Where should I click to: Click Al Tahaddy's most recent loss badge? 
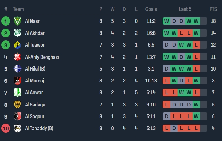(196, 128)
